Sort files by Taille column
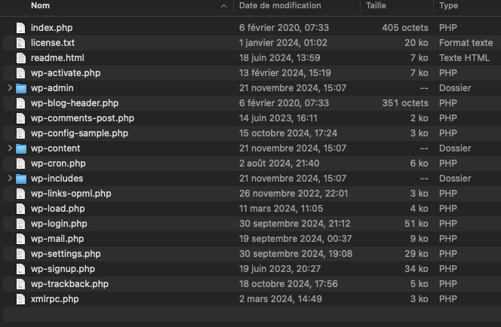 click(x=377, y=6)
